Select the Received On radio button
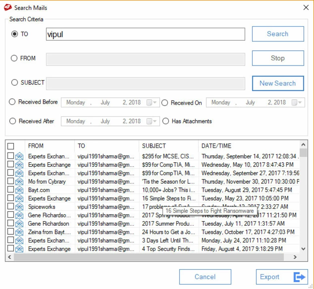 pos(165,103)
